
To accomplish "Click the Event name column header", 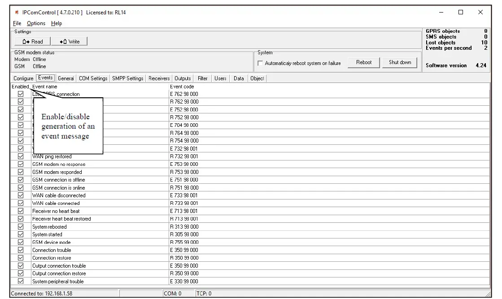I will coord(45,87).
